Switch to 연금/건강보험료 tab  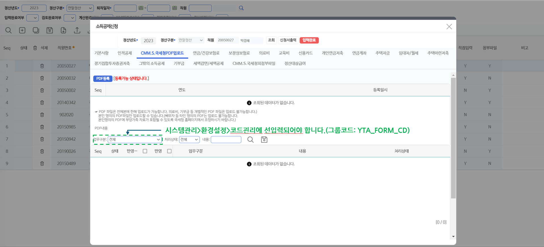point(206,53)
